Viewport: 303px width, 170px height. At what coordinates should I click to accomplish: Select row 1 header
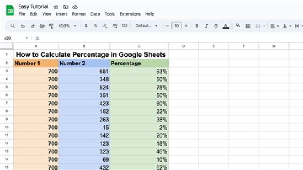(7, 54)
